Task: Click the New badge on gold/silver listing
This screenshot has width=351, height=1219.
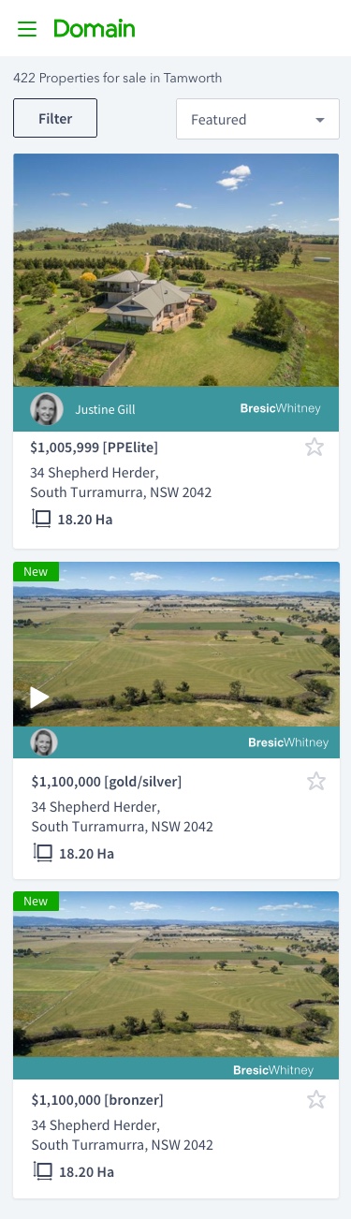Action: tap(36, 571)
